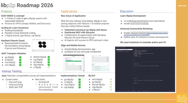Open the dotnet-libp2p demonstrator app screenshot with green bar

[74, 63]
